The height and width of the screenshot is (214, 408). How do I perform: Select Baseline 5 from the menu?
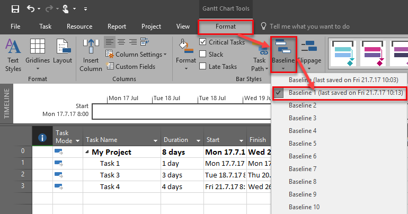point(303,144)
